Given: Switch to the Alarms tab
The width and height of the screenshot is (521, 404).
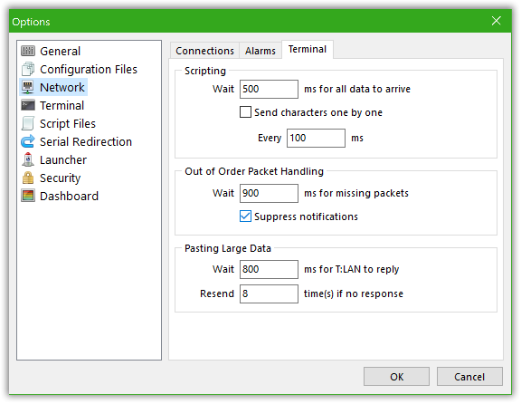Looking at the screenshot, I should click(260, 51).
